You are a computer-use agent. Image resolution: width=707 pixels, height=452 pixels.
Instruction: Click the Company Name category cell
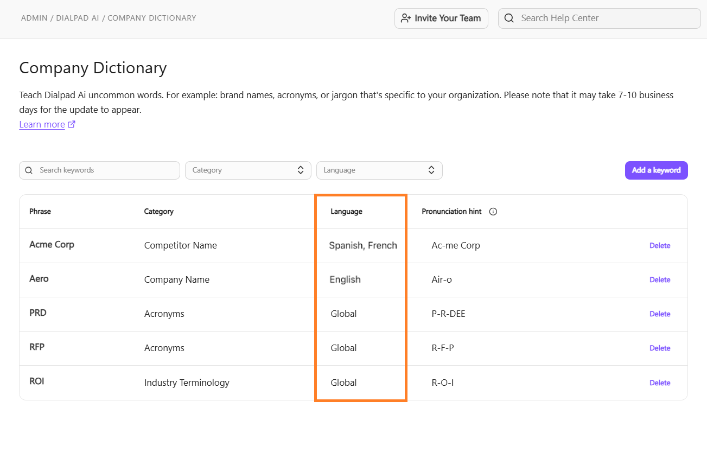176,279
